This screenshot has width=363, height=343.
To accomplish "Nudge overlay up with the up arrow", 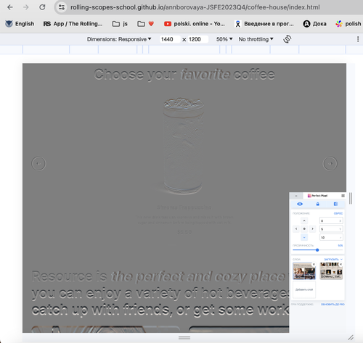I will pos(304,220).
